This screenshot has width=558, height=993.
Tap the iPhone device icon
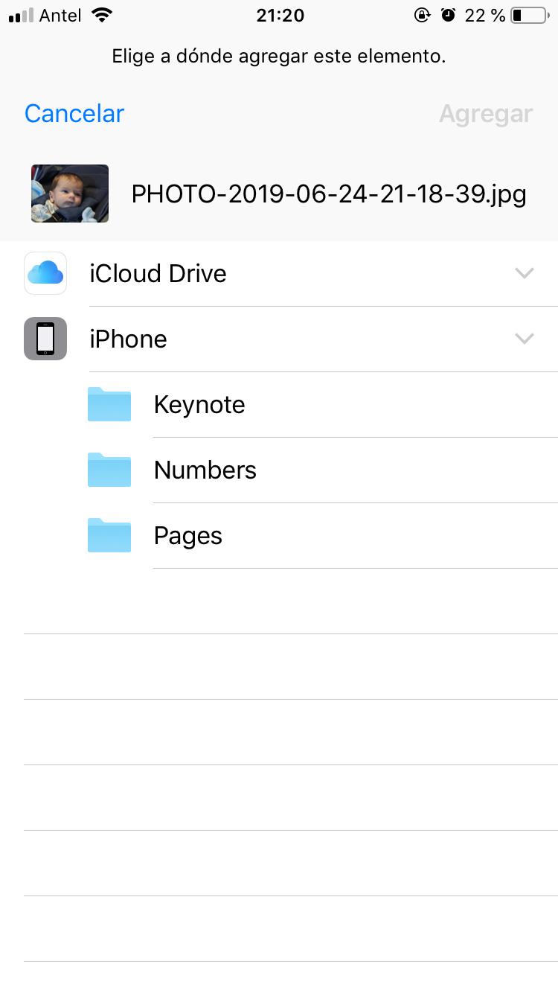click(x=45, y=339)
